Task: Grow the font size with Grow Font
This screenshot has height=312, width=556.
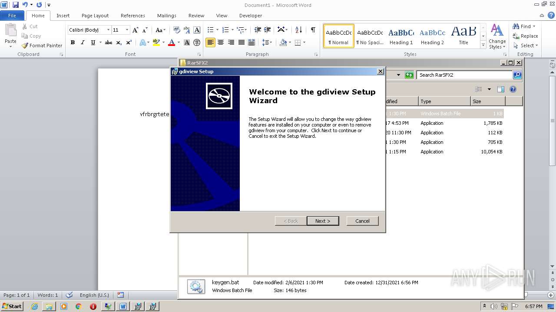Action: tap(136, 30)
